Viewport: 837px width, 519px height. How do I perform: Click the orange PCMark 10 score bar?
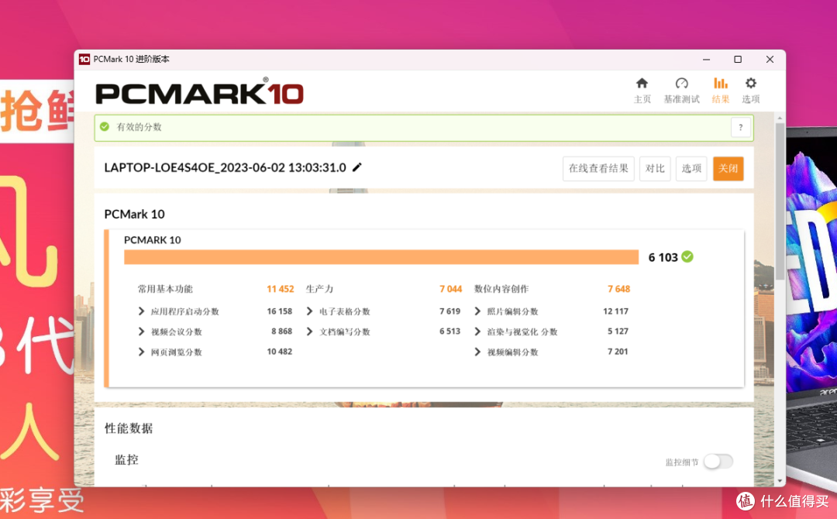[x=381, y=257]
